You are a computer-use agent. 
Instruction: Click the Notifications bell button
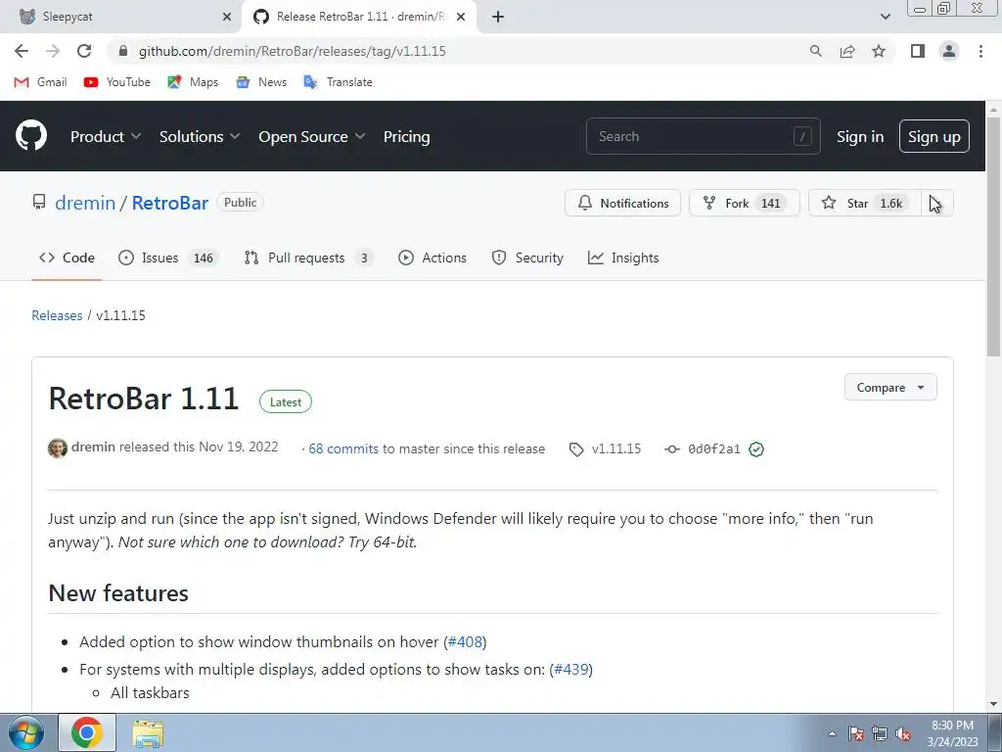point(622,203)
